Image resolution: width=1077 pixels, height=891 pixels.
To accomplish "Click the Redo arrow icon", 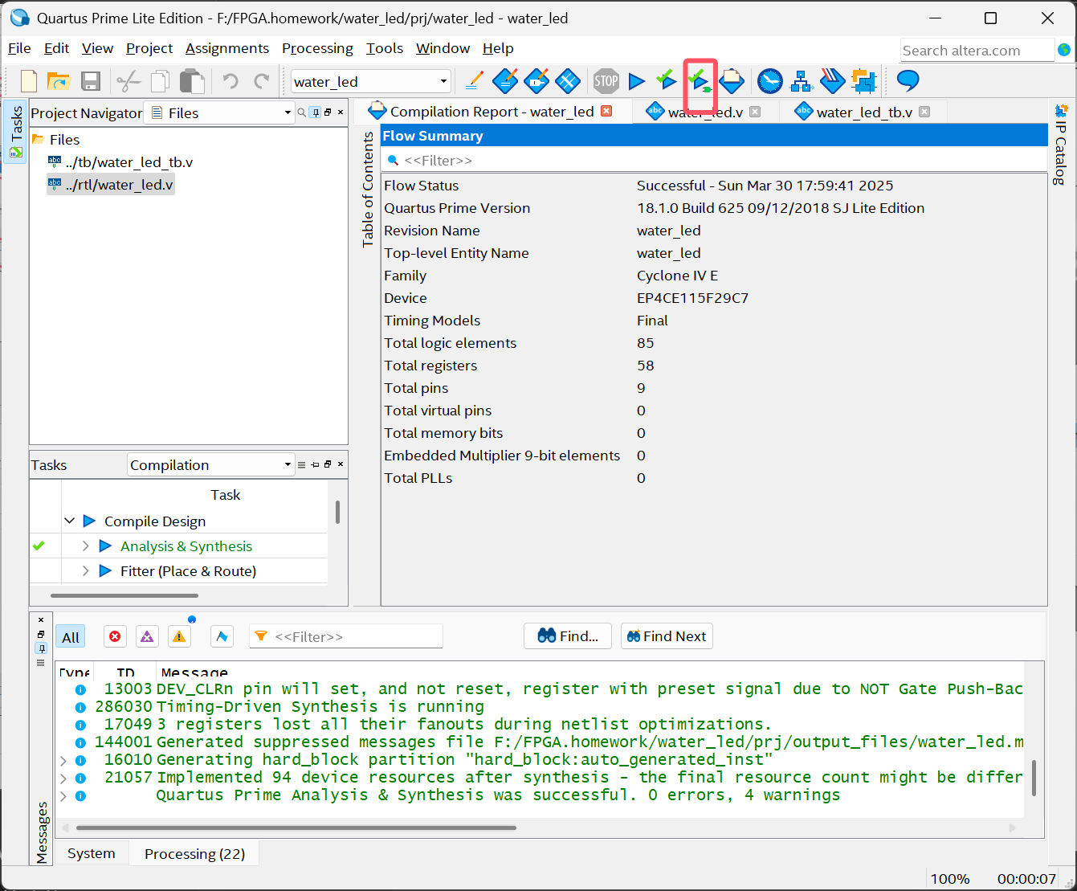I will click(x=261, y=81).
